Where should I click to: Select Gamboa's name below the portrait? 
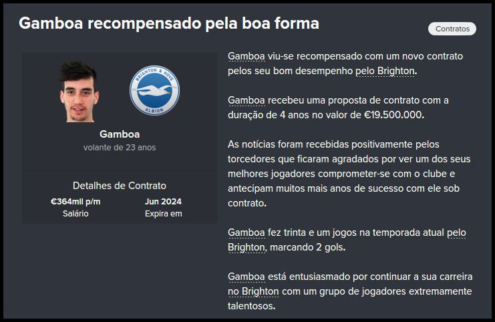click(x=119, y=134)
